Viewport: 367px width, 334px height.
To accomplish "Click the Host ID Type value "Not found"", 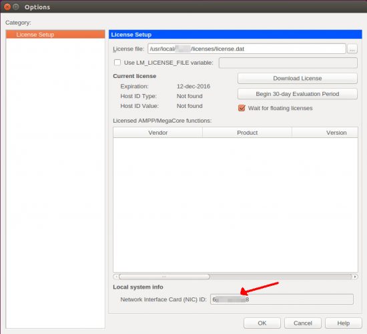I will pyautogui.click(x=190, y=96).
